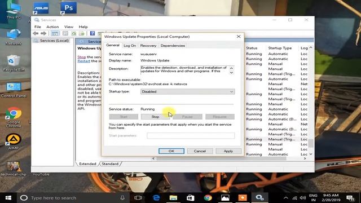
Task: Open the ENG IN language indicator
Action: [313, 198]
